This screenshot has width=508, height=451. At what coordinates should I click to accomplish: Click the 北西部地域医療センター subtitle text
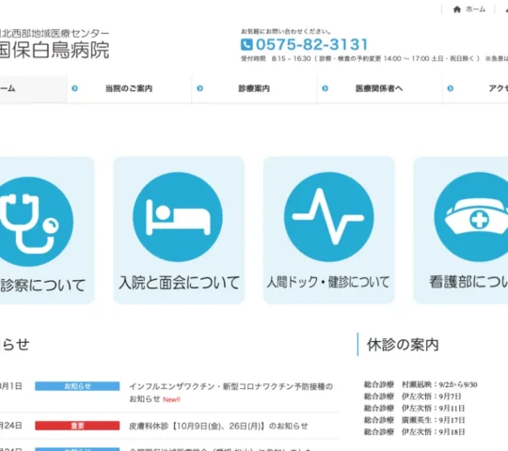tap(55, 34)
